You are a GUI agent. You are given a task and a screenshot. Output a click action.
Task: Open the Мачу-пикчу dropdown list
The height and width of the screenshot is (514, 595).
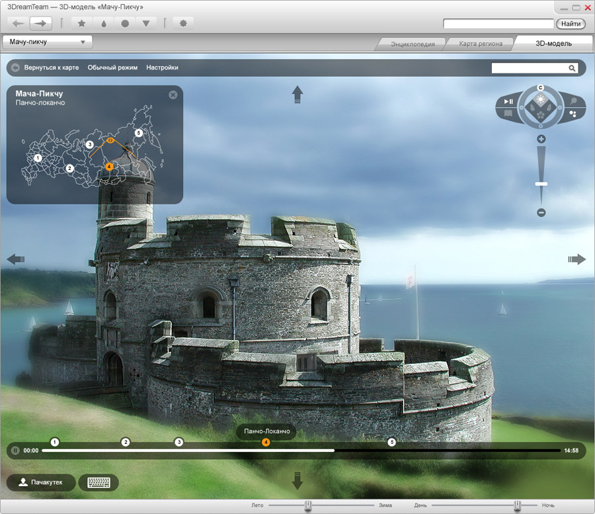(x=48, y=42)
